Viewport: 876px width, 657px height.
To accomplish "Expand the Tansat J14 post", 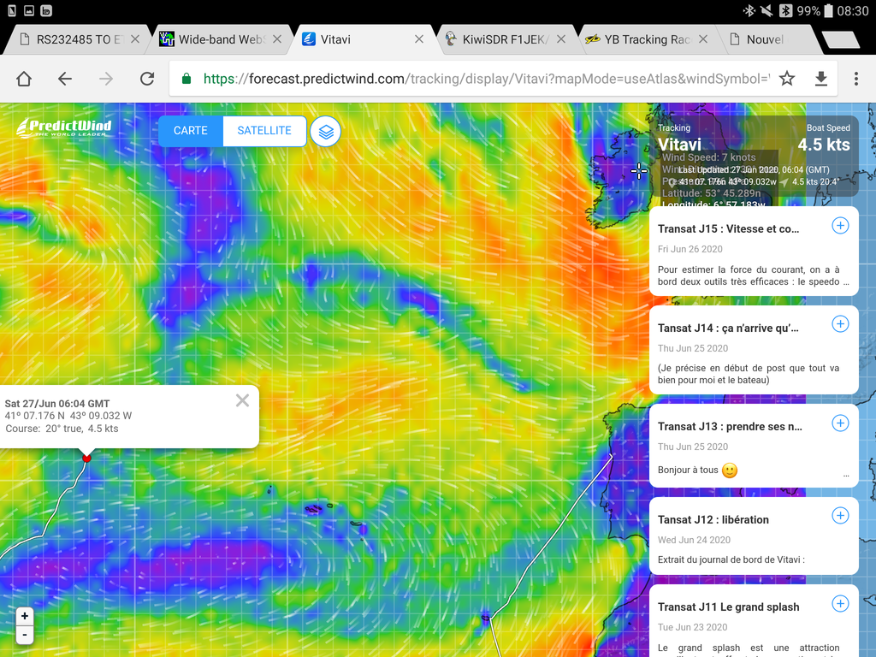I will 840,324.
